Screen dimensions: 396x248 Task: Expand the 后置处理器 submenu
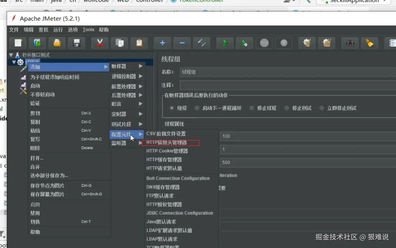[127, 95]
